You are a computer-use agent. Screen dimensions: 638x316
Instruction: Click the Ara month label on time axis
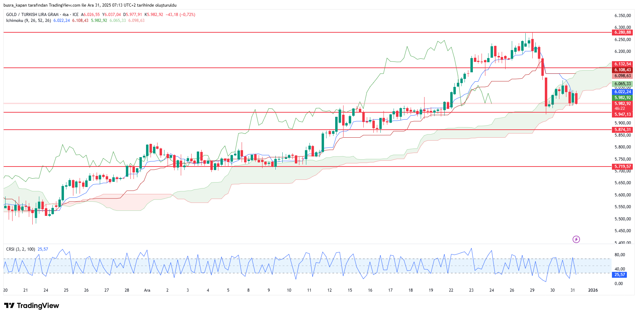click(x=147, y=290)
